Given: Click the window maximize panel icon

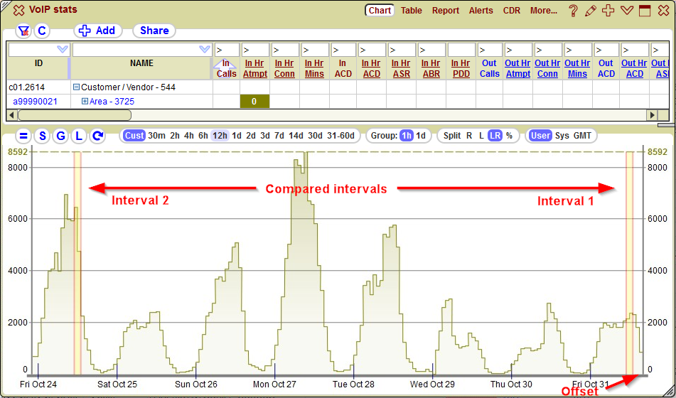Looking at the screenshot, I should (645, 11).
